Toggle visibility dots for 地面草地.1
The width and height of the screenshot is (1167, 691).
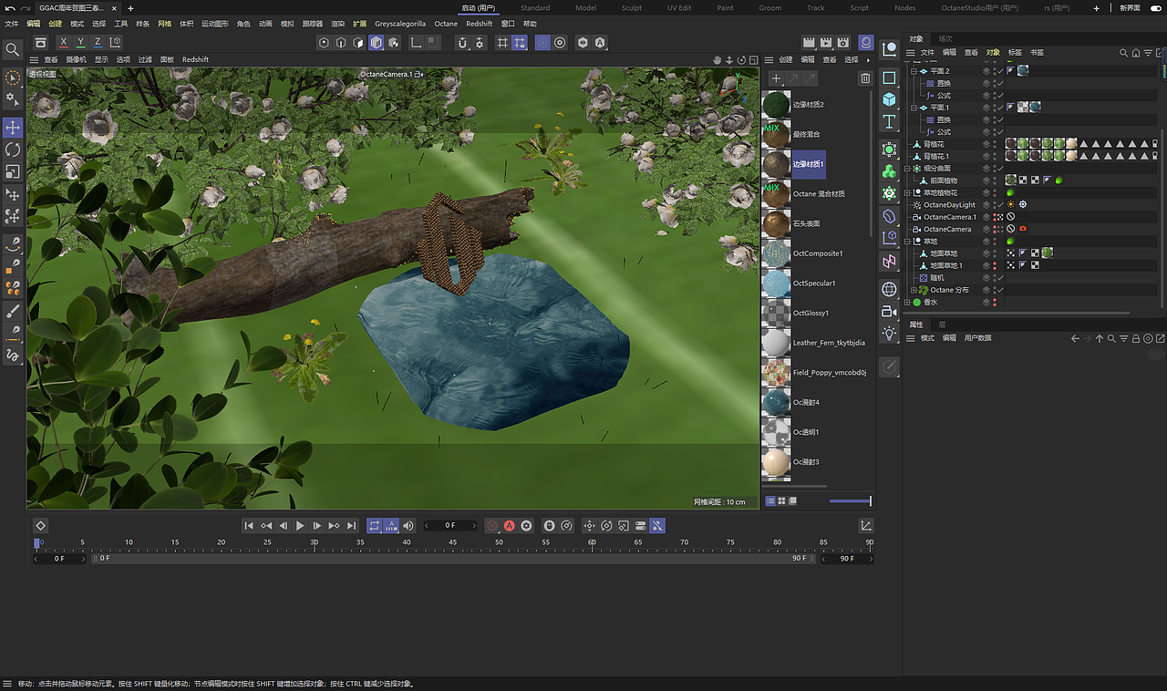(994, 265)
